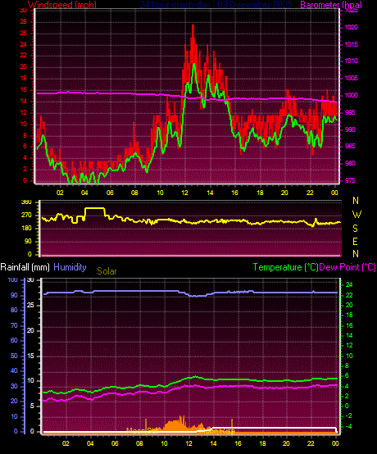Click the 28 mph windspeed axis value
377x454 pixels.
(23, 21)
